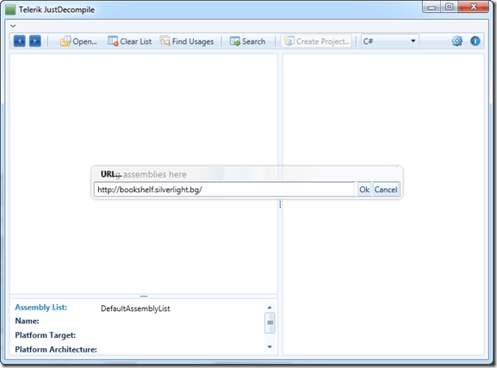Open an assembly with the Open... button

(x=78, y=41)
